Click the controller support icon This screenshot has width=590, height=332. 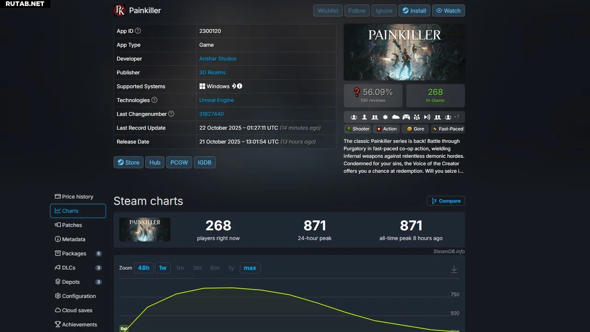click(x=406, y=117)
